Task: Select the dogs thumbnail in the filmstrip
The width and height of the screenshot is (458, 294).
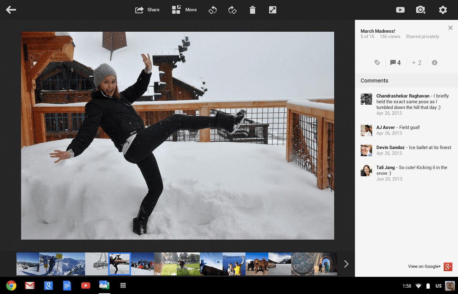Action: click(x=257, y=264)
